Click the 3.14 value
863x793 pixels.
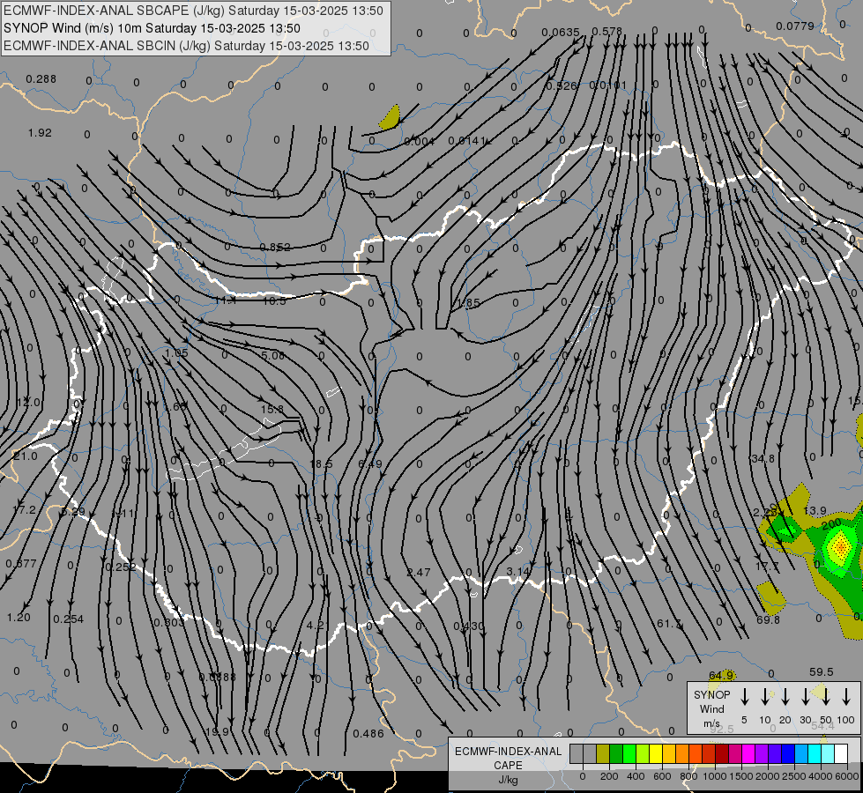[518, 572]
